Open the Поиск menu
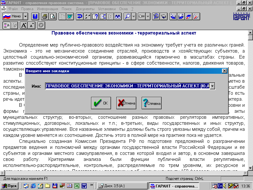Image resolution: width=253 pixels, height=190 pixels. point(67,9)
